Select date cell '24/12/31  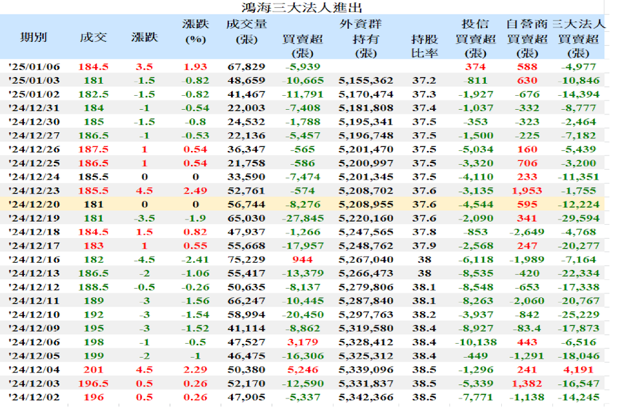pyautogui.click(x=34, y=108)
